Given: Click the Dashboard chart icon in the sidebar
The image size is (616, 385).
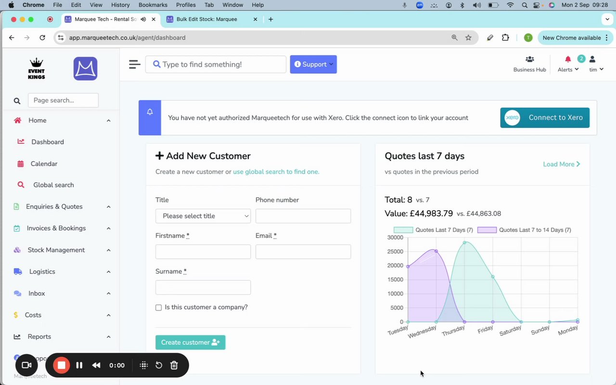Looking at the screenshot, I should click(21, 141).
